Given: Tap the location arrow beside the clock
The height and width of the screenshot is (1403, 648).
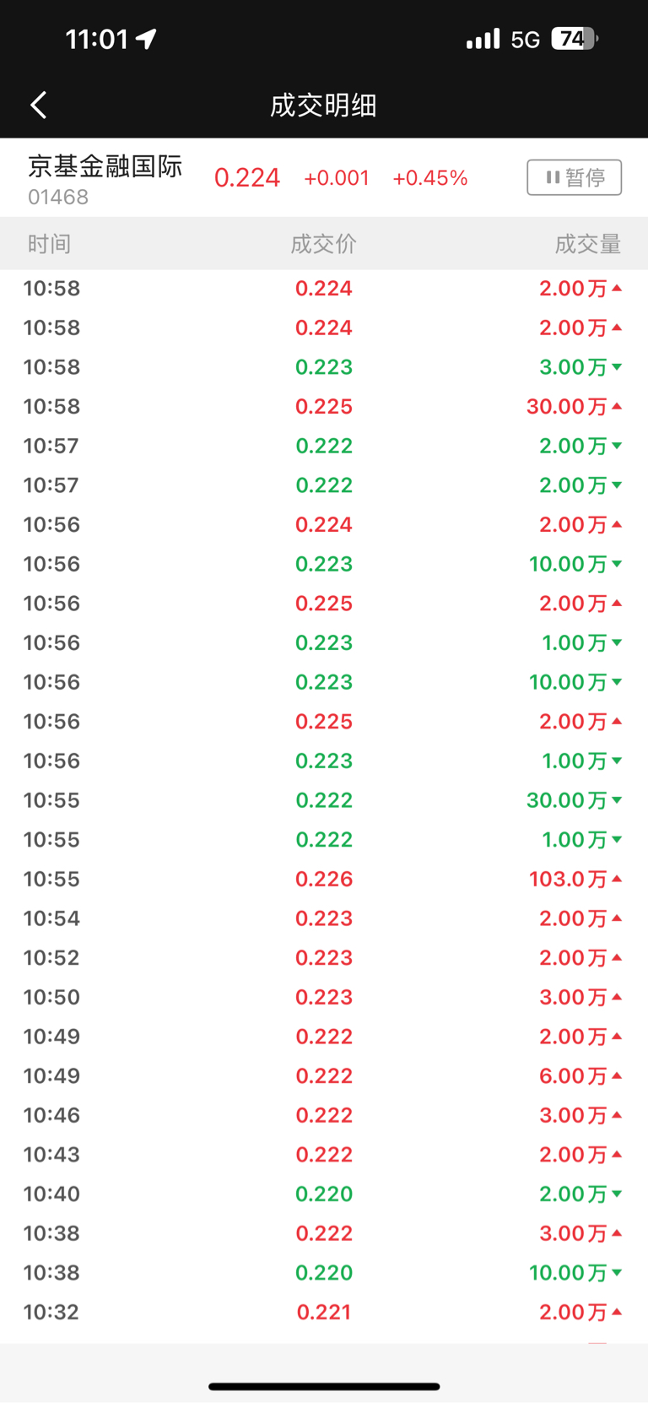Looking at the screenshot, I should pyautogui.click(x=147, y=39).
